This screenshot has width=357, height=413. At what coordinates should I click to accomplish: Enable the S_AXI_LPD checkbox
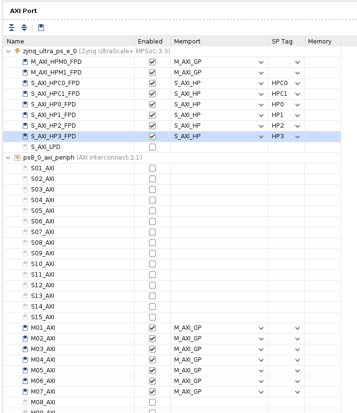coord(152,147)
